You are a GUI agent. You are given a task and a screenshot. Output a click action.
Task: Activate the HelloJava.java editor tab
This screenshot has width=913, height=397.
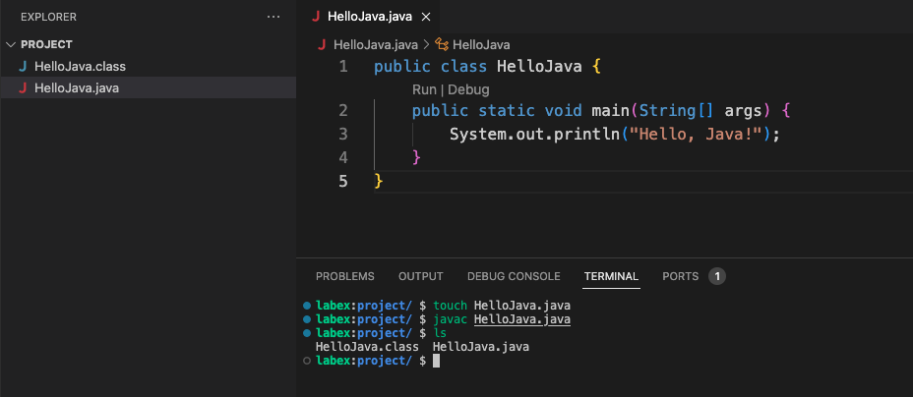click(x=369, y=17)
